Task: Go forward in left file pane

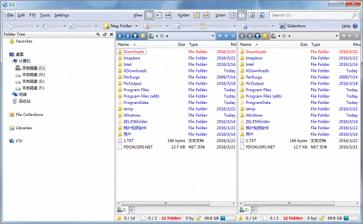Action: click(127, 36)
